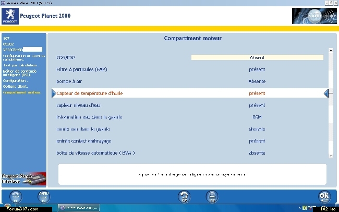Click the ANNULER cancel button (F2)

(x=44, y=197)
